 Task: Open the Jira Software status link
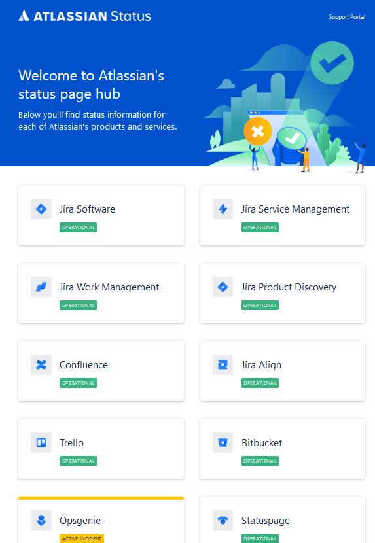tap(87, 209)
